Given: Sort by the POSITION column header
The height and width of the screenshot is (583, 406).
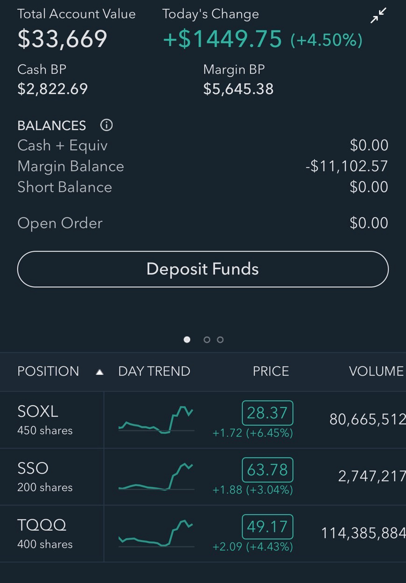Looking at the screenshot, I should click(48, 371).
